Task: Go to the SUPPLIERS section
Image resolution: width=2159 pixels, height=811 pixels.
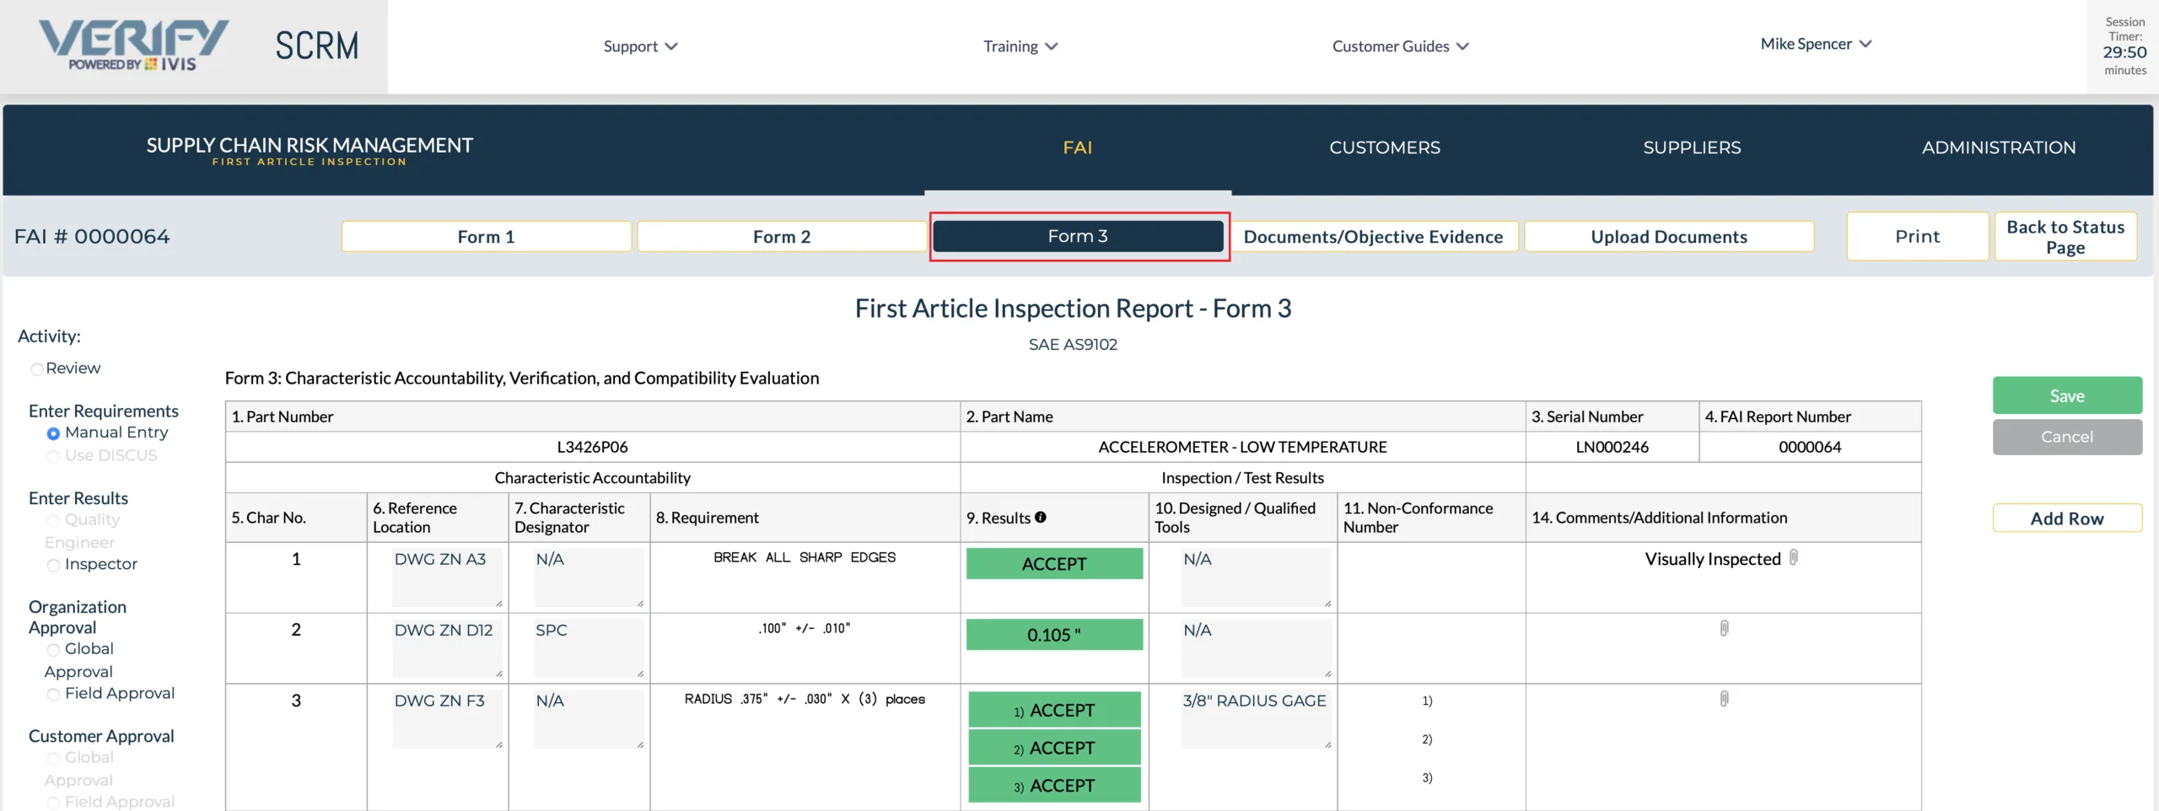Action: point(1692,148)
